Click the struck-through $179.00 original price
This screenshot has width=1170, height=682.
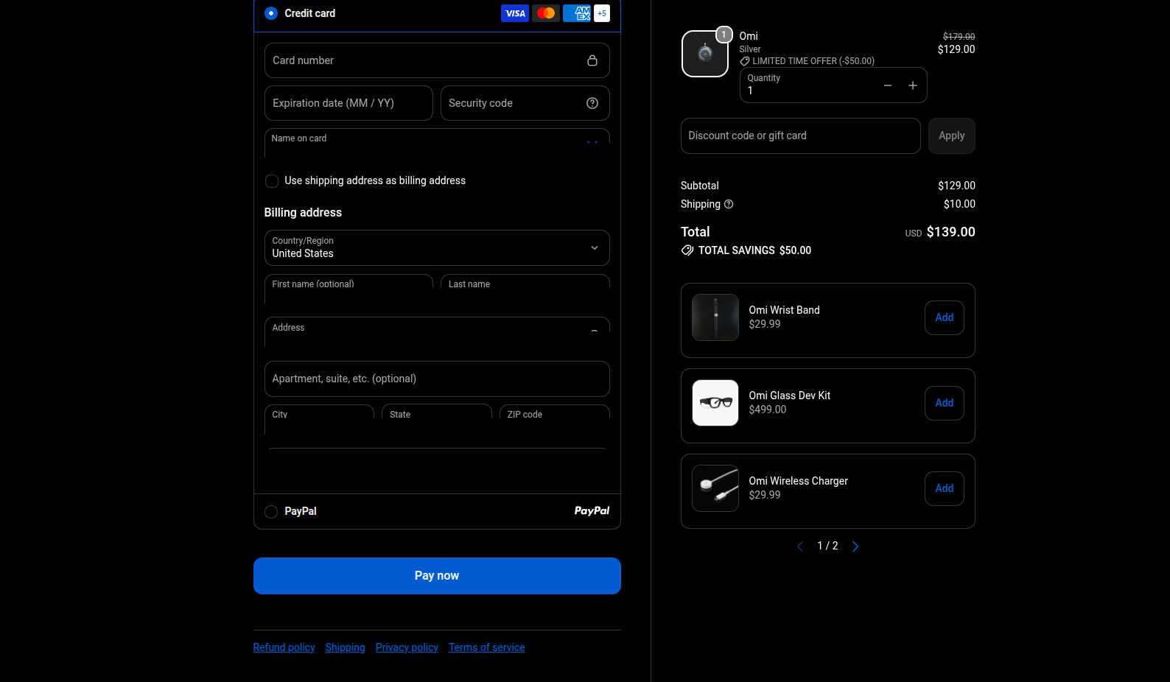[x=959, y=36]
